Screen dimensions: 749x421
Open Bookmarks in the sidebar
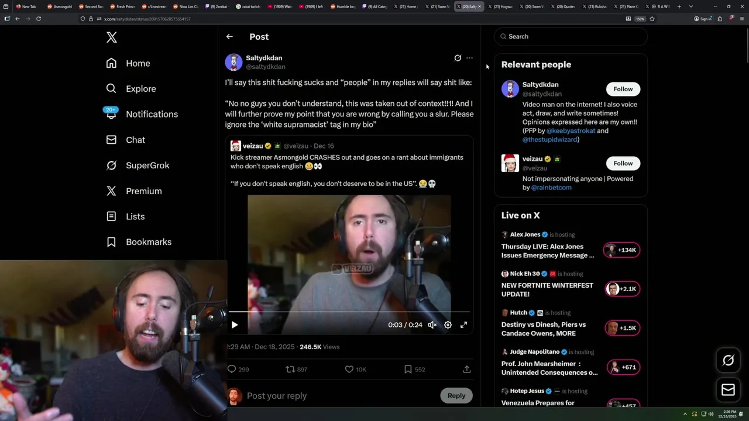(139, 241)
